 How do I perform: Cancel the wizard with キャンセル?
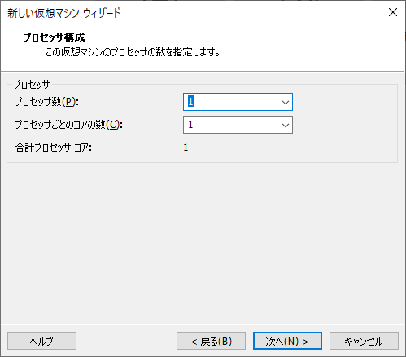coord(364,341)
